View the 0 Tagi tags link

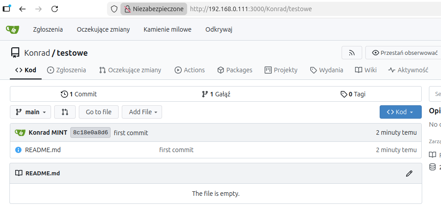pos(353,94)
